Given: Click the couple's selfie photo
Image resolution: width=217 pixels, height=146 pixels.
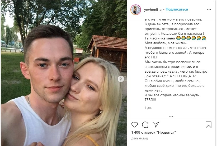Looking at the screenshot, I should [x=64, y=73].
